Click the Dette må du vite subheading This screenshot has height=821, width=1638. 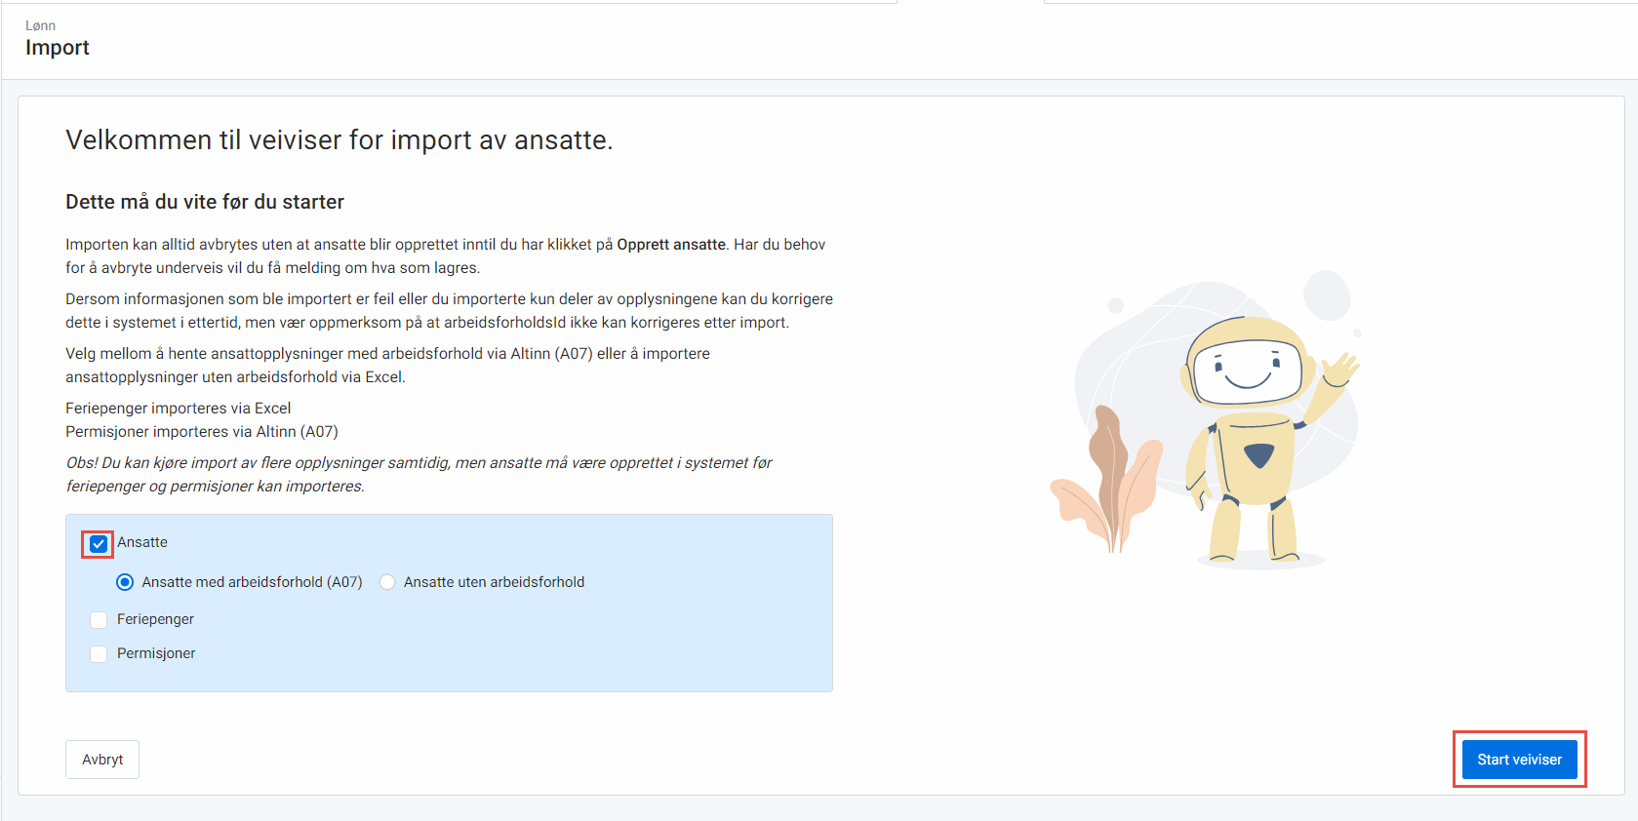pos(205,202)
